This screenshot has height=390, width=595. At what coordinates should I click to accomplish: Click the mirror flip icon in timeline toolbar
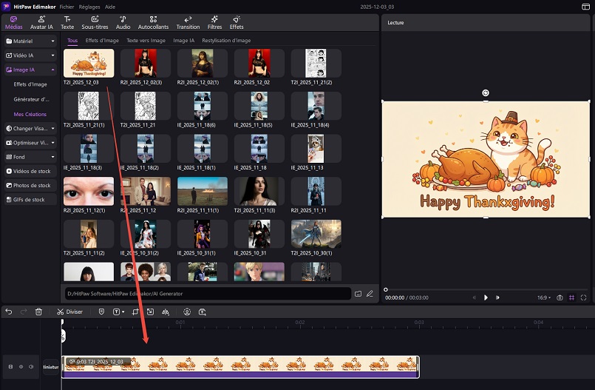pyautogui.click(x=167, y=312)
